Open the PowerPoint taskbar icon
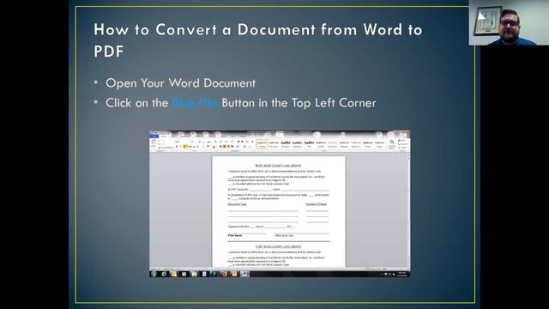The image size is (549, 309). pos(234,274)
